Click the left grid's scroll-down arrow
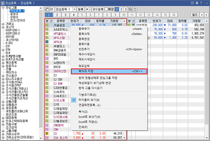 (125, 138)
